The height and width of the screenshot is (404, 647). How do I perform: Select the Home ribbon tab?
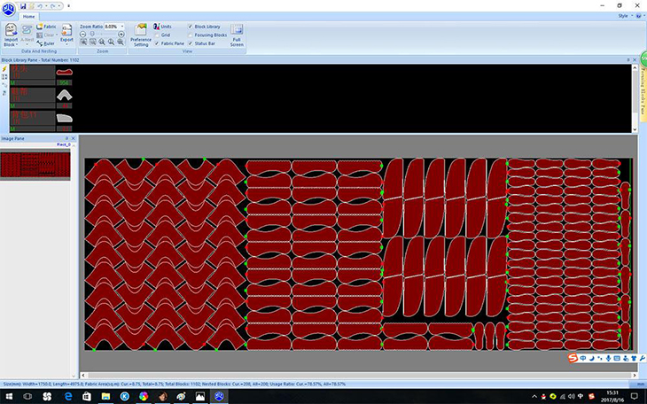click(x=29, y=17)
